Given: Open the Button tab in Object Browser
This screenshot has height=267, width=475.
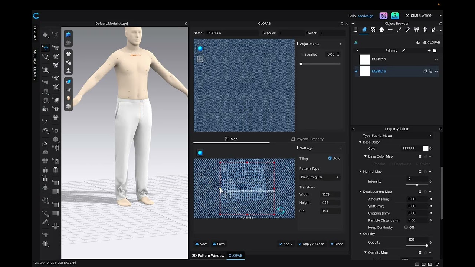Looking at the screenshot, I should (x=381, y=30).
